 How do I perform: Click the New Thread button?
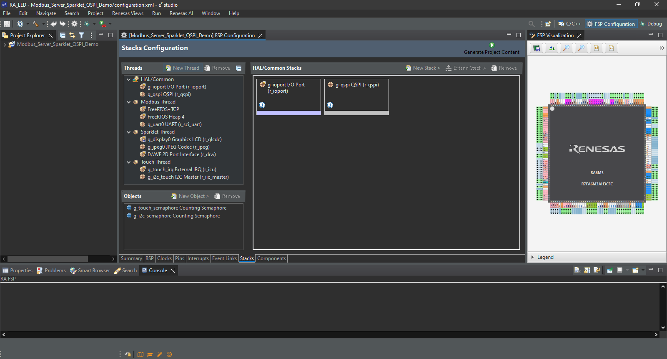pyautogui.click(x=182, y=68)
